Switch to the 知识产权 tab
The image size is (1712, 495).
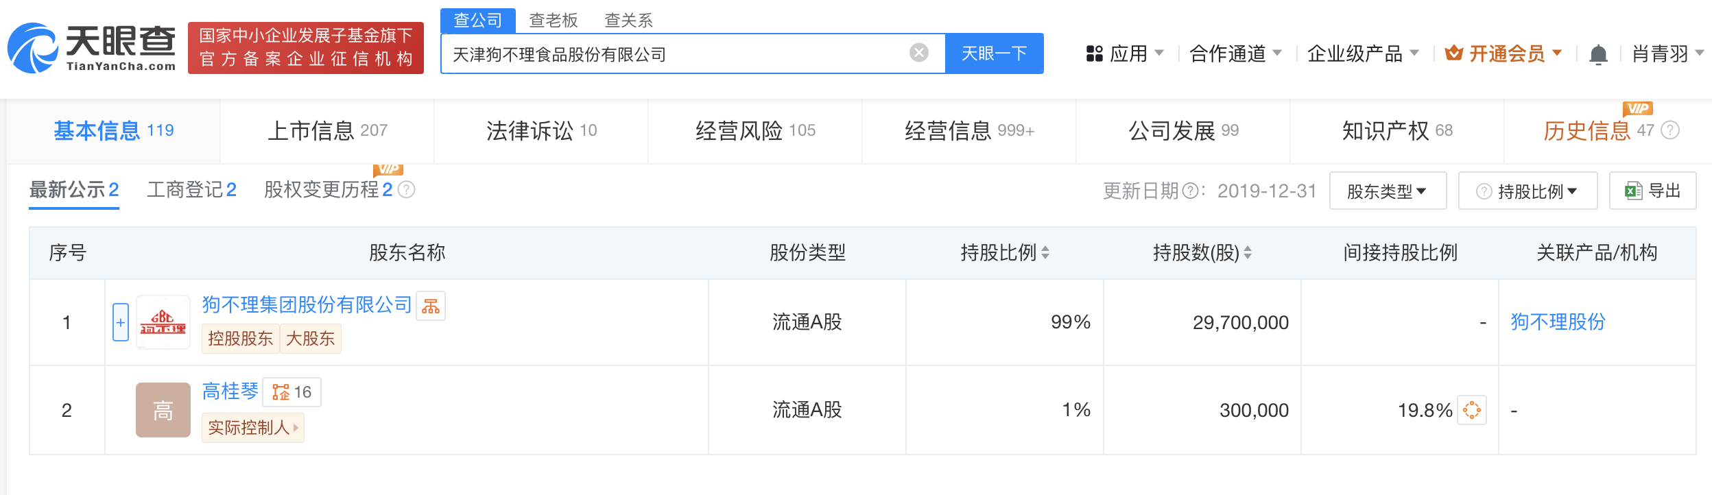[x=1397, y=130]
